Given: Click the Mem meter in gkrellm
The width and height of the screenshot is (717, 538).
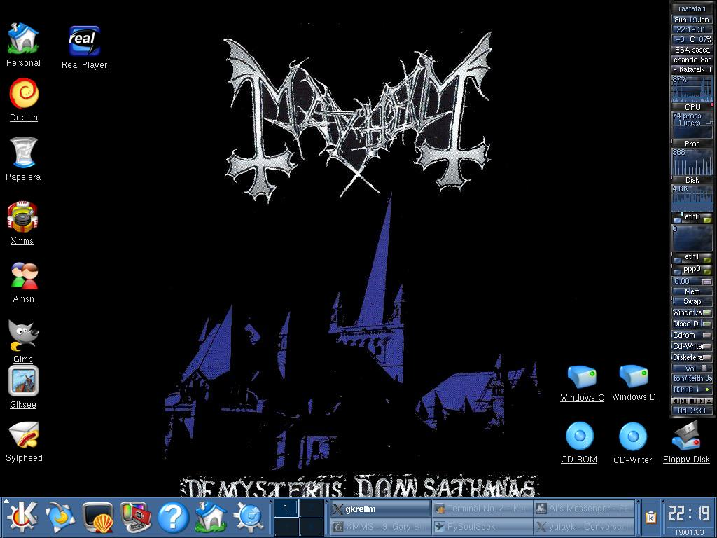Looking at the screenshot, I should pyautogui.click(x=692, y=291).
